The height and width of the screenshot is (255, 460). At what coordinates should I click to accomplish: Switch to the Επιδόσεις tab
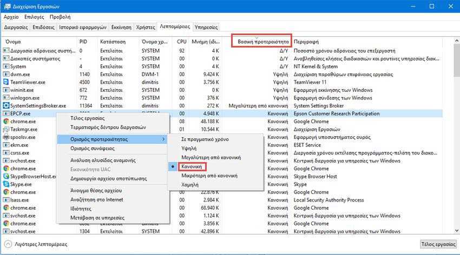pyautogui.click(x=43, y=27)
